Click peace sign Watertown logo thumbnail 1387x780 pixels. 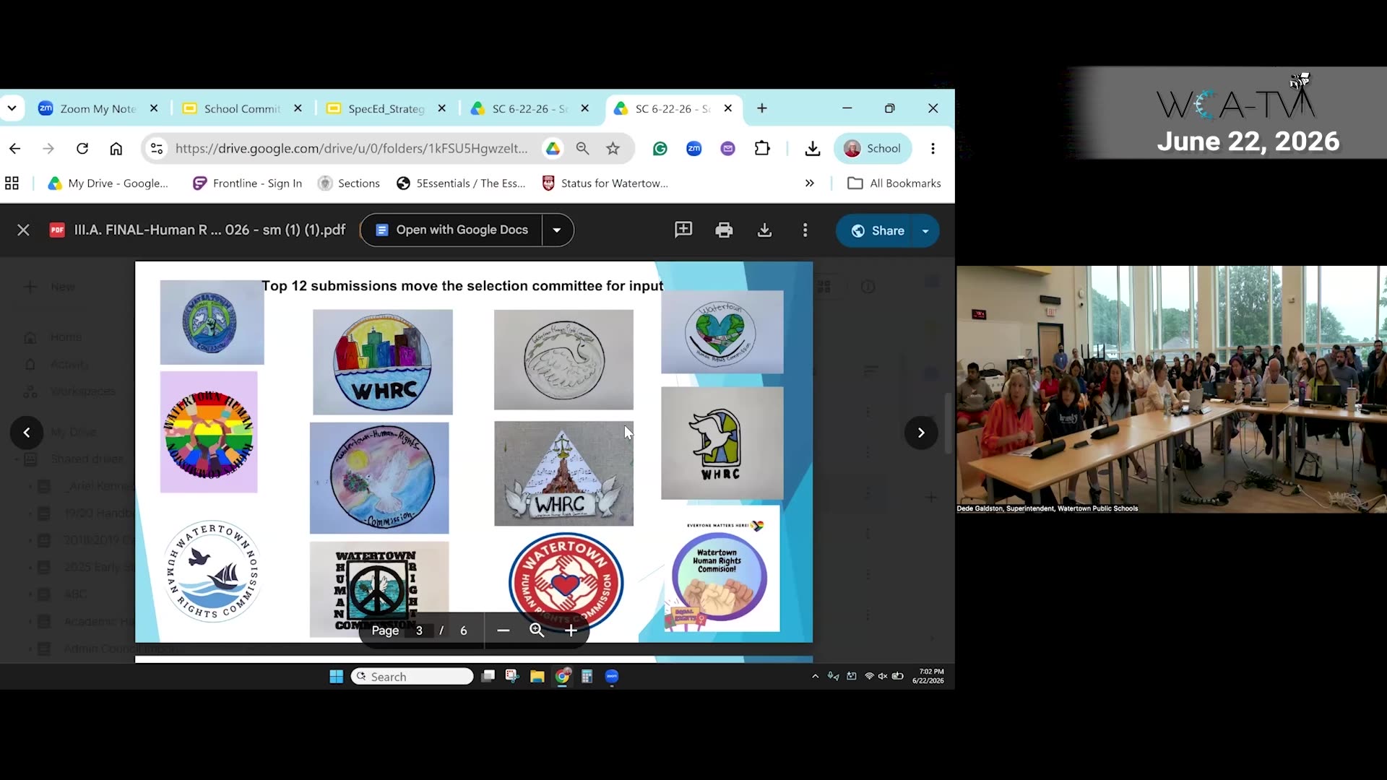(379, 589)
